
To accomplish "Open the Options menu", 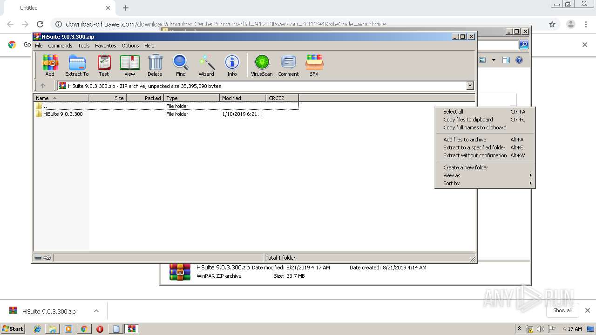I will 130,46.
